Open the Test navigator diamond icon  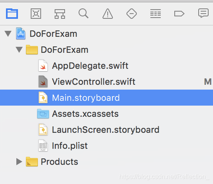tap(132, 14)
